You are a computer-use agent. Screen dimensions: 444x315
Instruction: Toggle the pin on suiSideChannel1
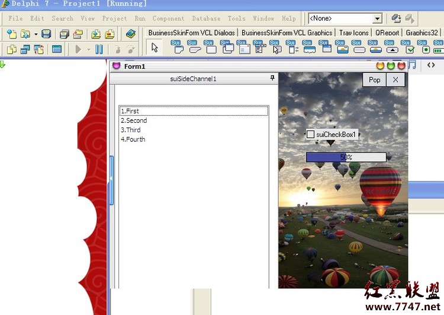[x=272, y=78]
